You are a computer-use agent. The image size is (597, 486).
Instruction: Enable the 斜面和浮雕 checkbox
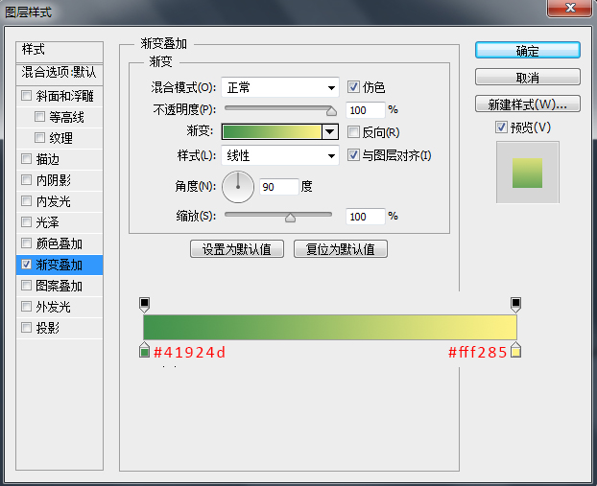(26, 95)
